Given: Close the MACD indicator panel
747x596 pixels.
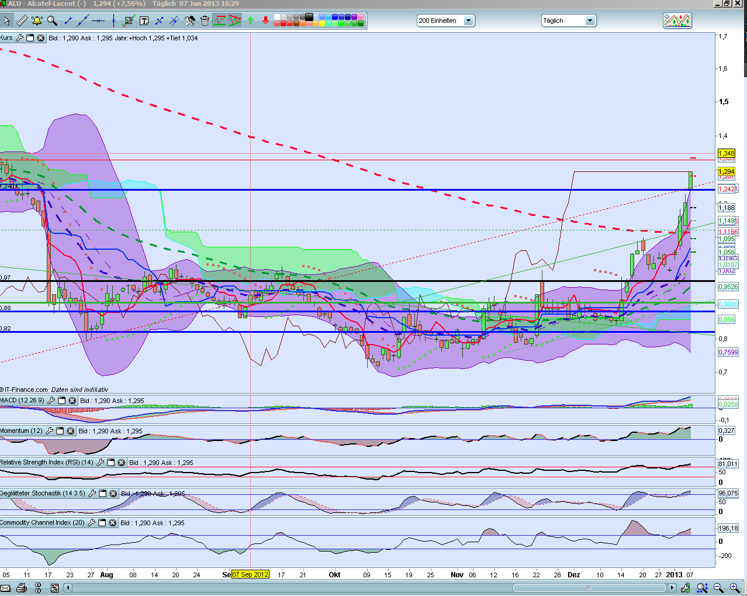Looking at the screenshot, I should point(72,401).
